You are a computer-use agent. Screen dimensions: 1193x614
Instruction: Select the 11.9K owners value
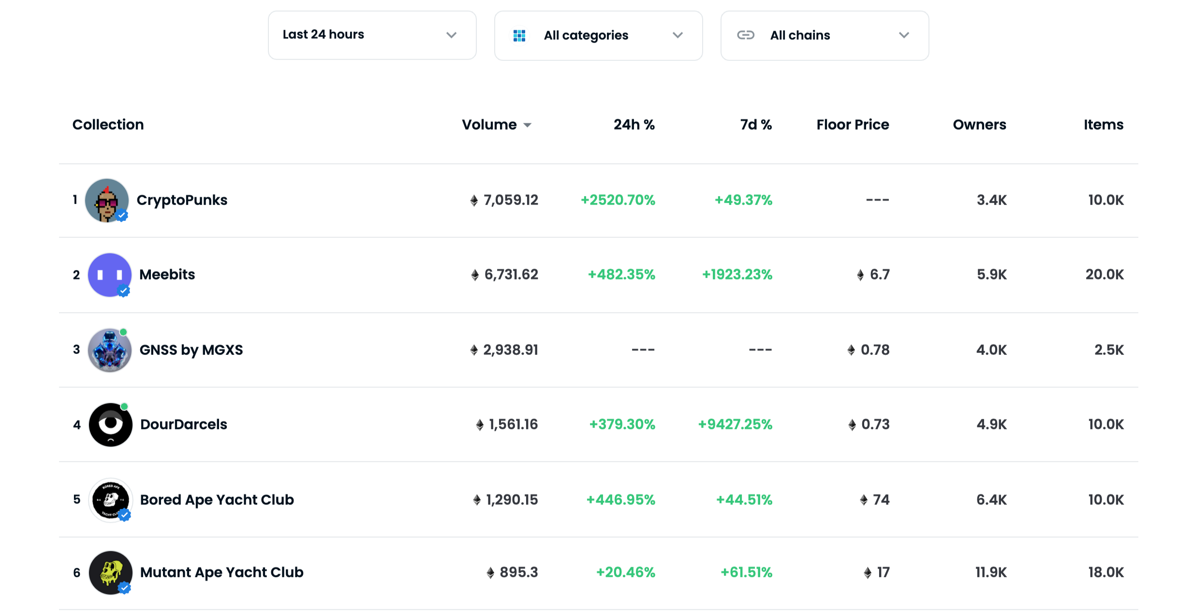(x=991, y=572)
